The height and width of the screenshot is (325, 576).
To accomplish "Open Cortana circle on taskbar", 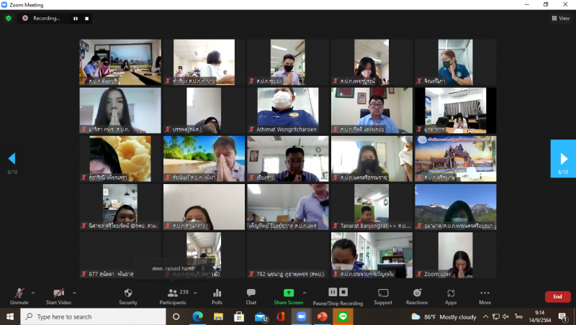I will click(176, 316).
